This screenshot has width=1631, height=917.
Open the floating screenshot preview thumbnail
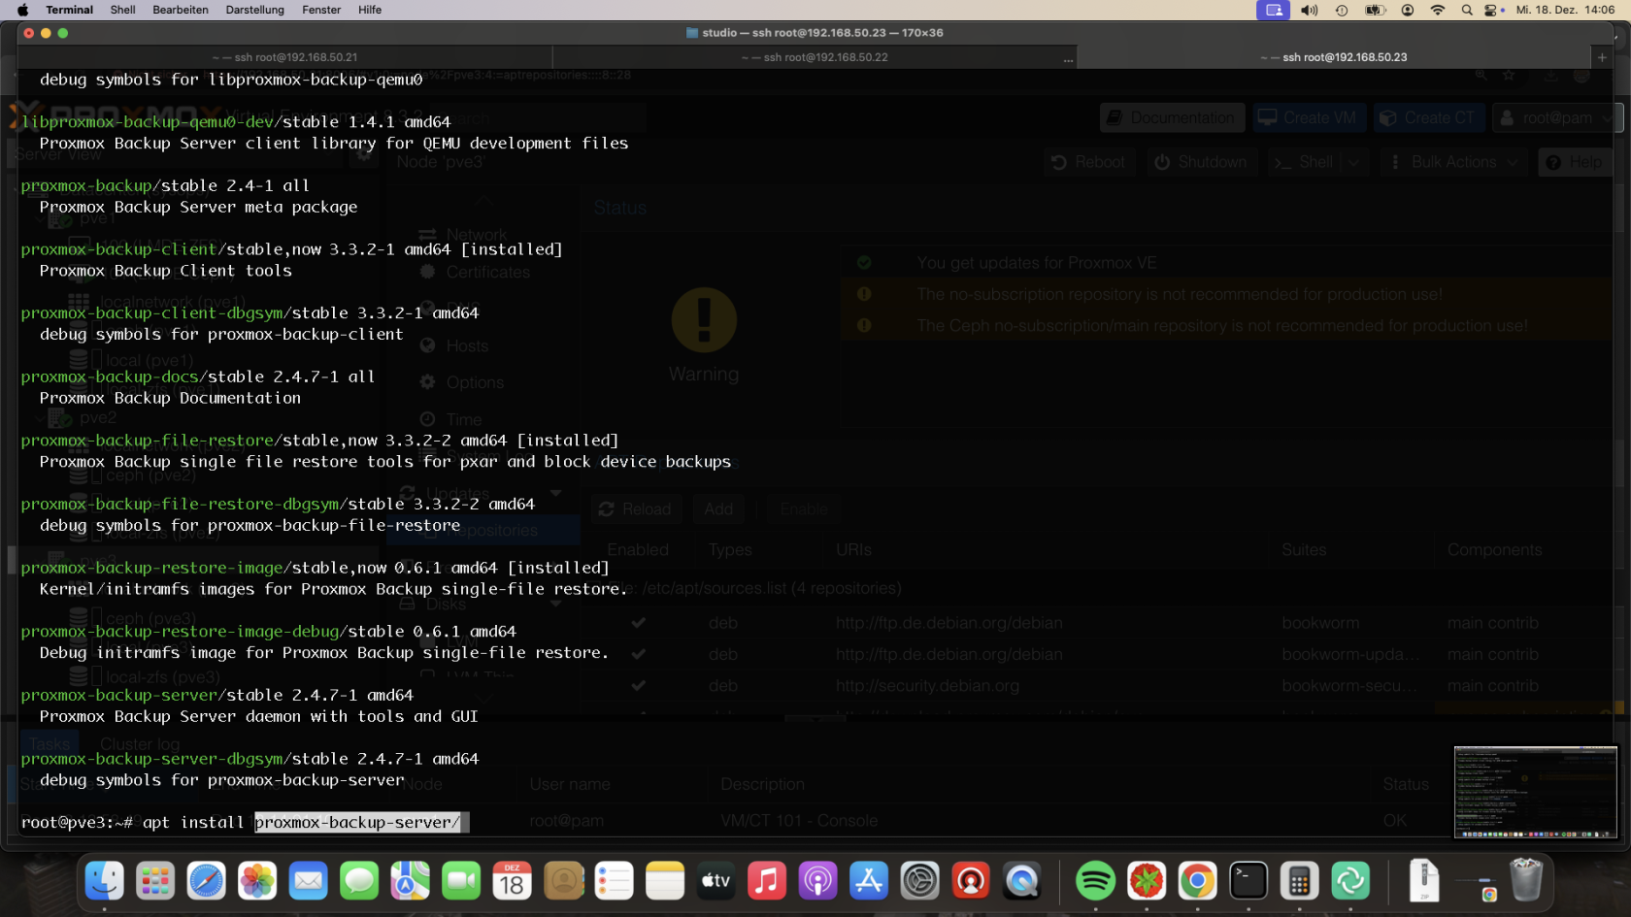click(x=1536, y=792)
